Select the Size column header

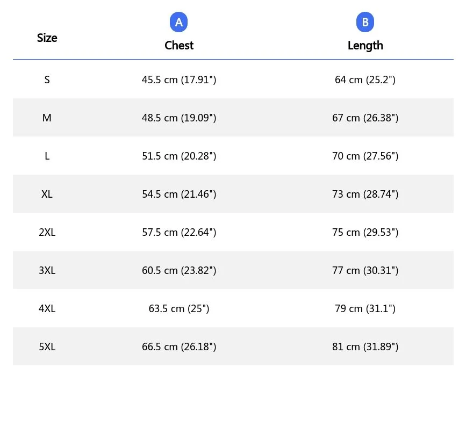pyautogui.click(x=47, y=38)
